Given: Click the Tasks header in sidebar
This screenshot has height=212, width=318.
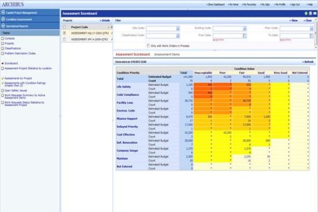Looking at the screenshot, I should coord(30,33).
